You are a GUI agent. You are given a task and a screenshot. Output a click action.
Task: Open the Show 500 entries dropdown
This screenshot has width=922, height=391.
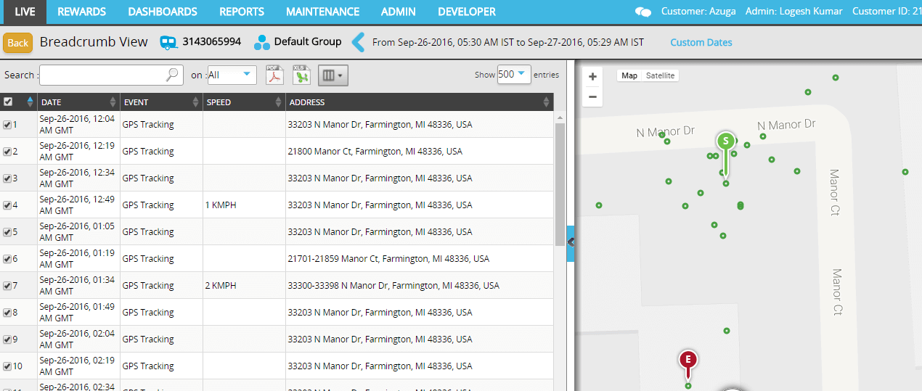pos(513,74)
